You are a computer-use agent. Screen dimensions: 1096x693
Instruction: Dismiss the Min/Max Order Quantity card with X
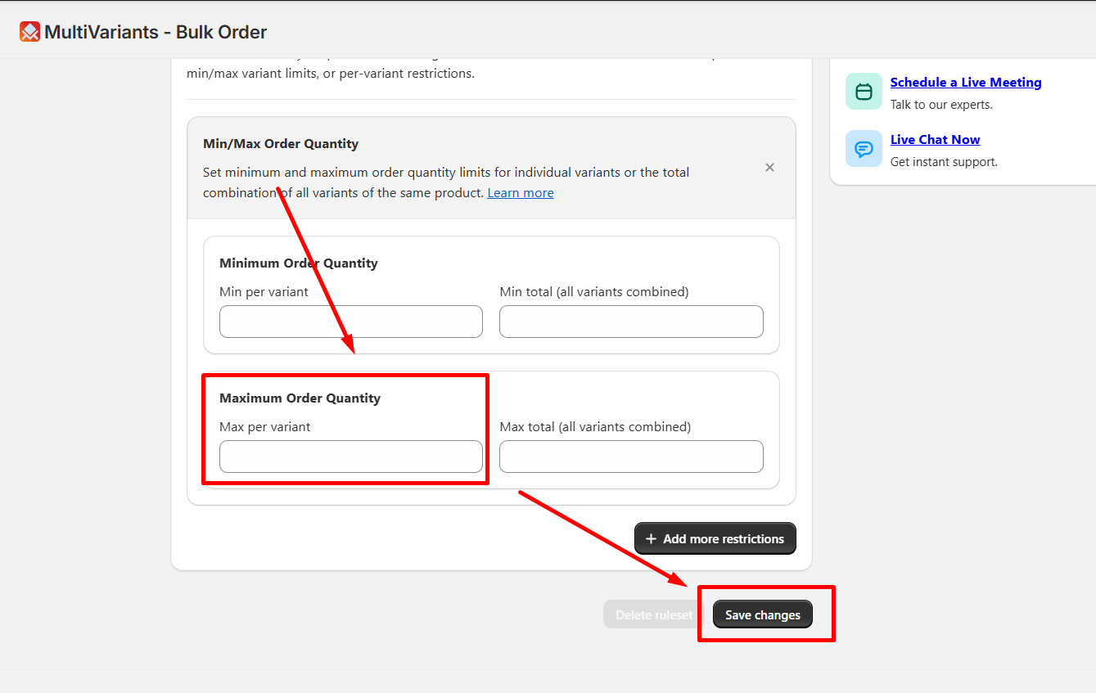[x=769, y=167]
